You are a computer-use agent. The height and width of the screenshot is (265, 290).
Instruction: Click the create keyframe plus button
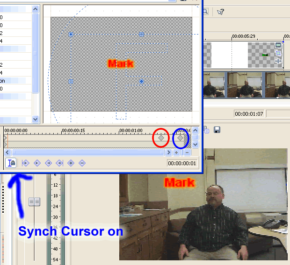71,163
